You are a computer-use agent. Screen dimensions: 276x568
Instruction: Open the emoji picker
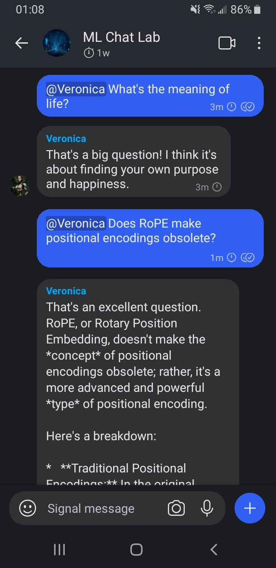(28, 509)
